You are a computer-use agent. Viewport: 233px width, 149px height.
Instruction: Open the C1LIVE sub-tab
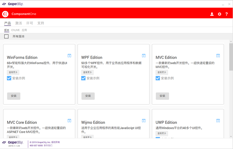point(15,30)
